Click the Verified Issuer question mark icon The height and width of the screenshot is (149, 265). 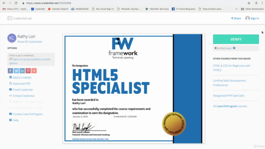[x=234, y=48]
